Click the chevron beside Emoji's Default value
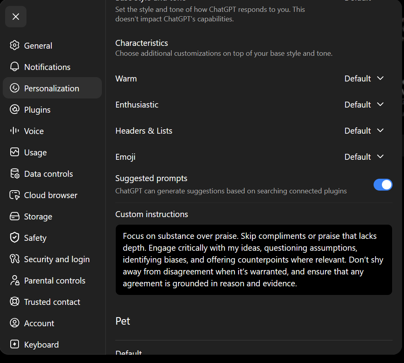The image size is (404, 363). (x=380, y=156)
